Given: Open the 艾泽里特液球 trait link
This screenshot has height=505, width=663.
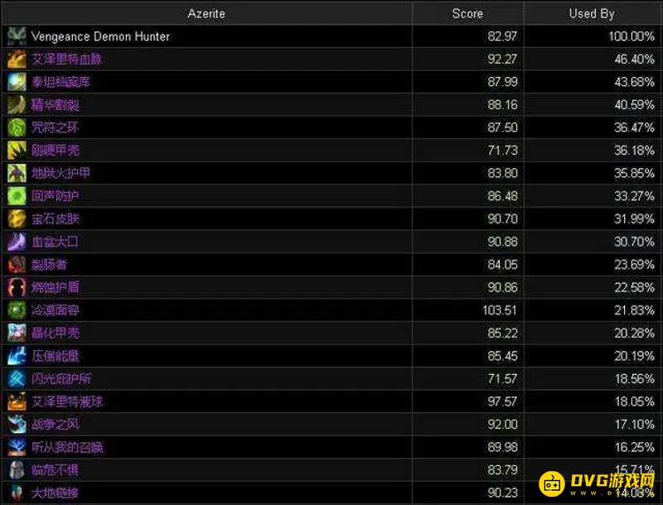Looking at the screenshot, I should coord(67,402).
